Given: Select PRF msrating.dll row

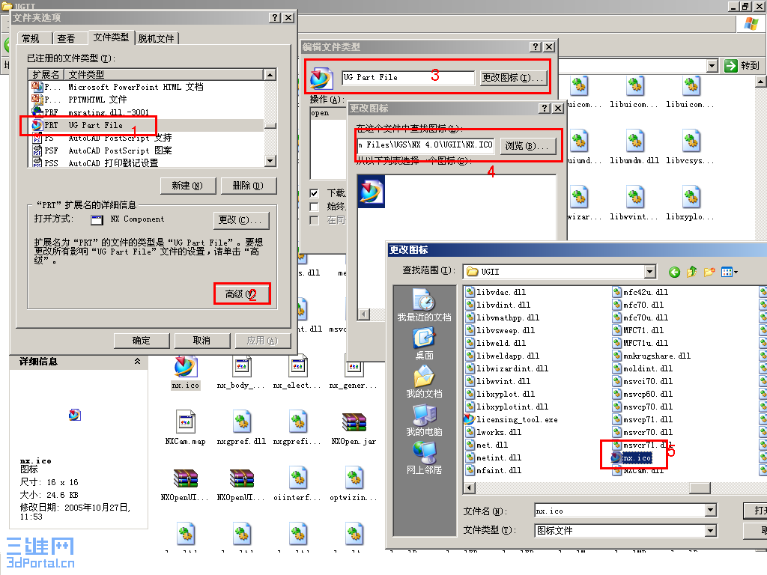Looking at the screenshot, I should click(x=147, y=112).
